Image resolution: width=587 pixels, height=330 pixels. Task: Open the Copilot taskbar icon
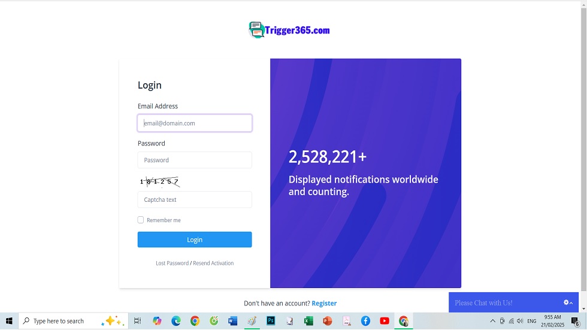point(157,321)
